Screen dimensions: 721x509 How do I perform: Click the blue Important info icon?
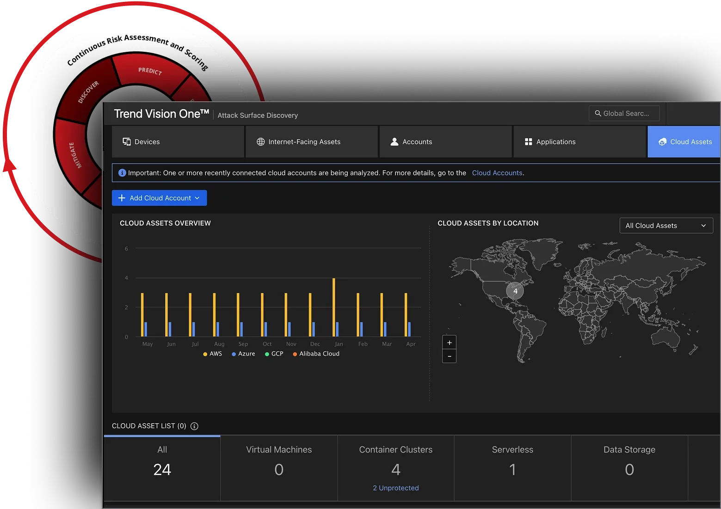(122, 173)
